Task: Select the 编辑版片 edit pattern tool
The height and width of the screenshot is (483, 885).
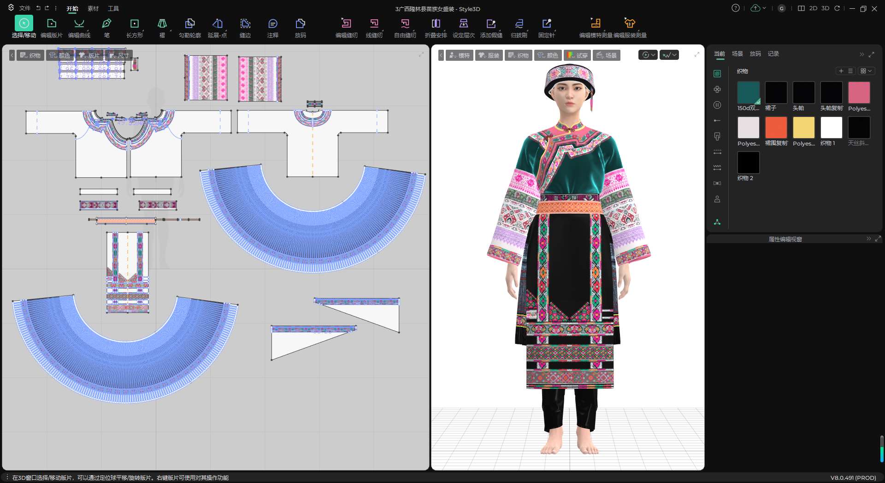Action: pos(51,27)
